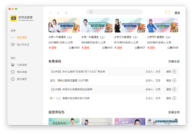Click the 登录 login button
This screenshot has height=134, width=193.
click(x=177, y=13)
